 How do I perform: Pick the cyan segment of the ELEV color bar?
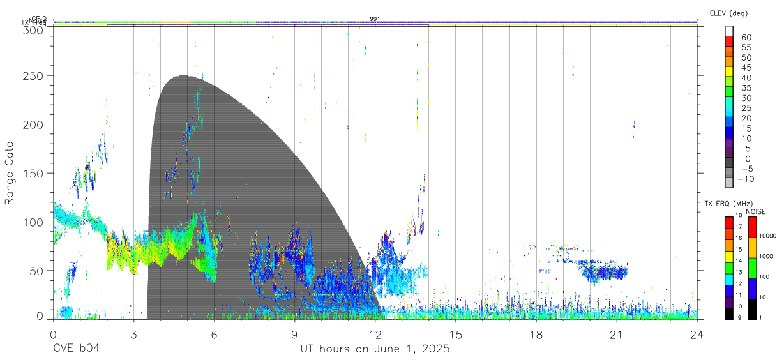pyautogui.click(x=730, y=112)
